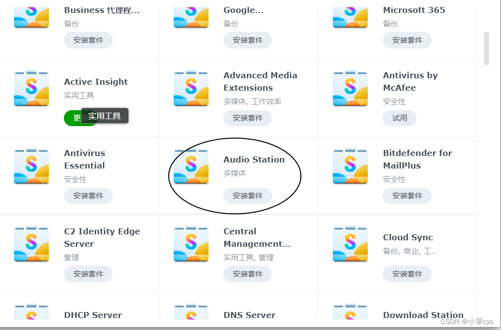Open the Antivirus Essential package icon
Image resolution: width=501 pixels, height=330 pixels.
point(31,166)
